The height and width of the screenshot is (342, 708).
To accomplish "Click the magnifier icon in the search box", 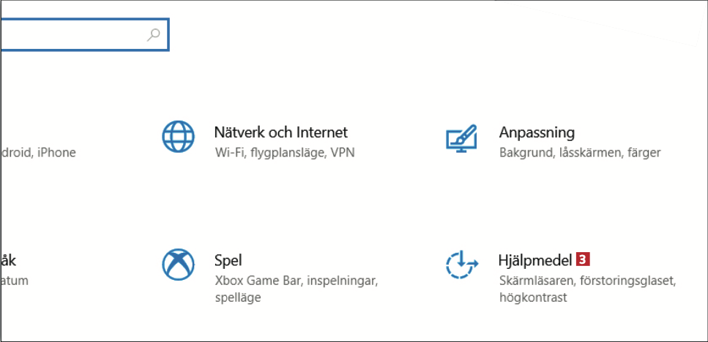I will [x=154, y=34].
